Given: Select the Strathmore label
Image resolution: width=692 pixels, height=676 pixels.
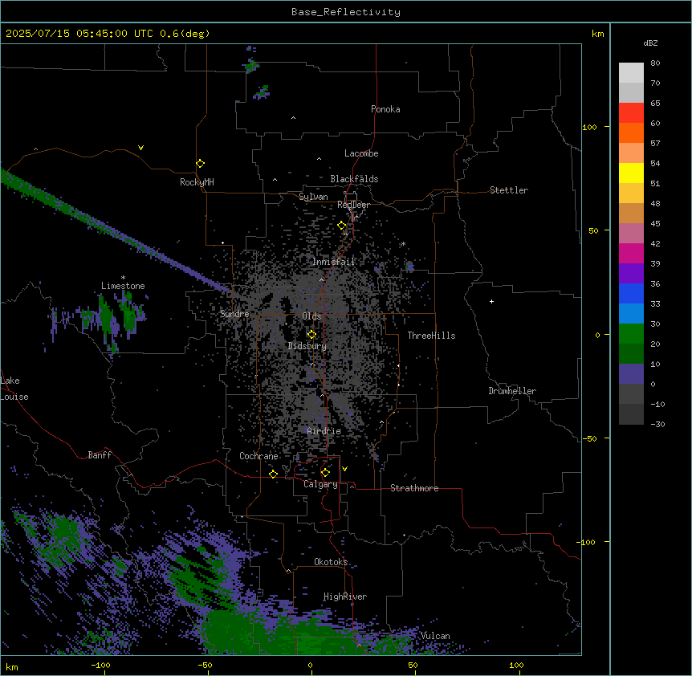Looking at the screenshot, I should pyautogui.click(x=414, y=488).
